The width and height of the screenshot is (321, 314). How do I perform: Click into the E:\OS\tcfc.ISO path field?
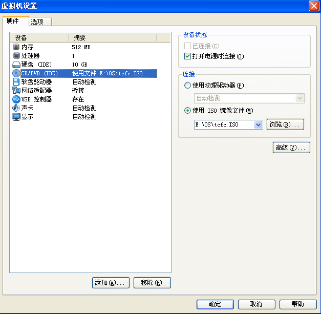point(224,124)
